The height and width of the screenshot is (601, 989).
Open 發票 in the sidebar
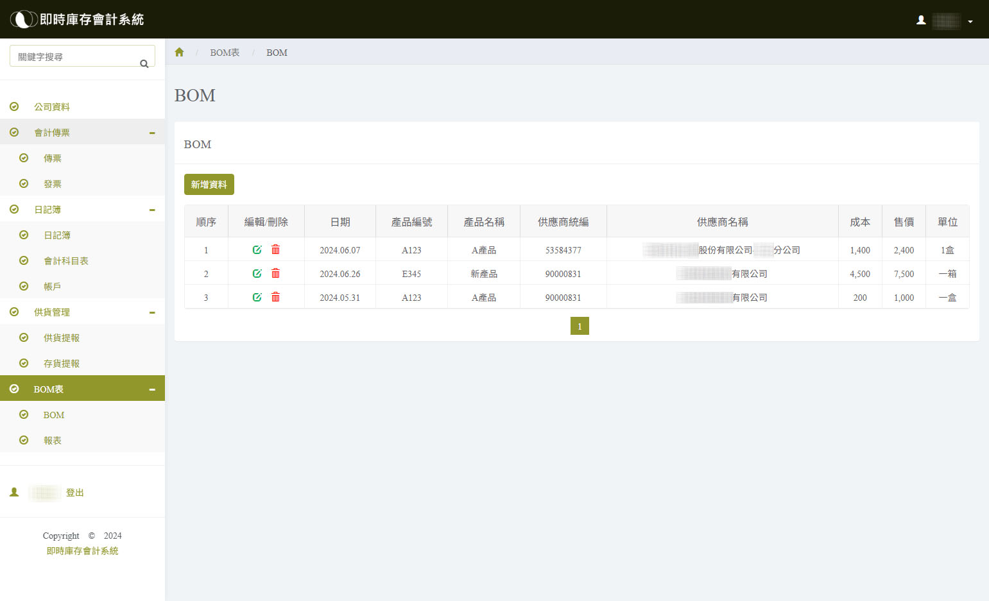coord(53,184)
